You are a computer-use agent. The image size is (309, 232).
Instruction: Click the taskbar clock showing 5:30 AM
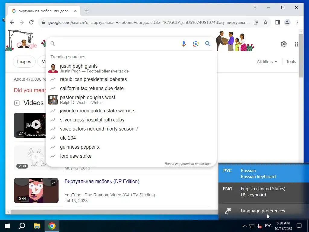coord(283,226)
